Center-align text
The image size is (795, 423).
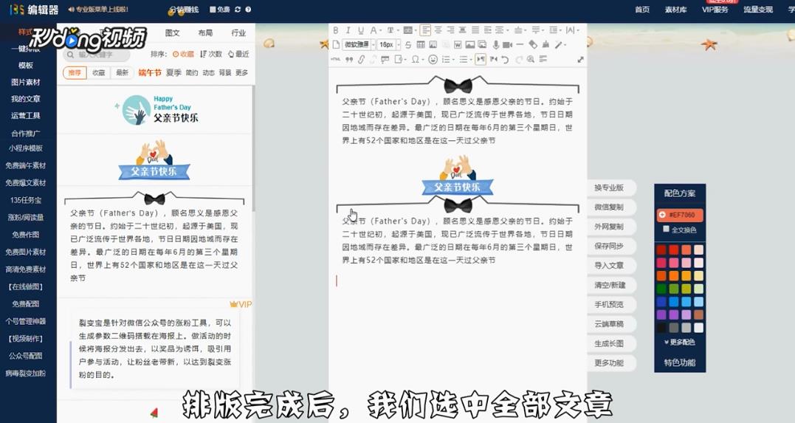click(438, 30)
